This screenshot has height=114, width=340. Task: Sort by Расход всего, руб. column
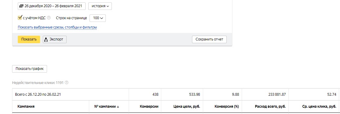[270, 106]
